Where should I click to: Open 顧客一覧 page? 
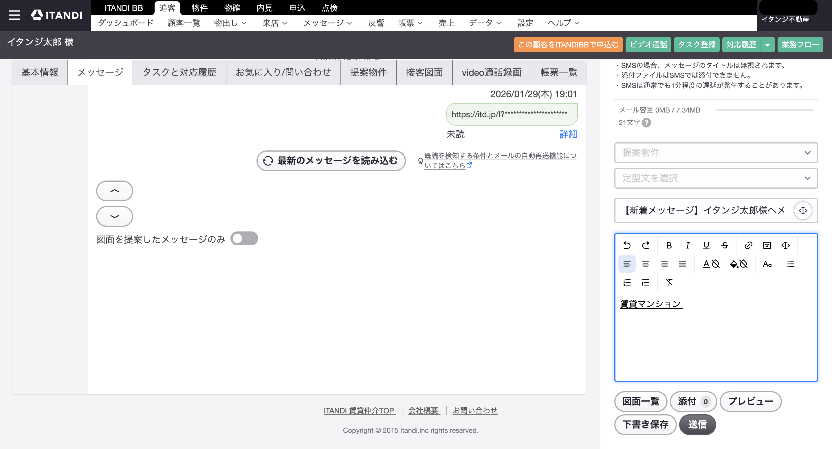(184, 23)
